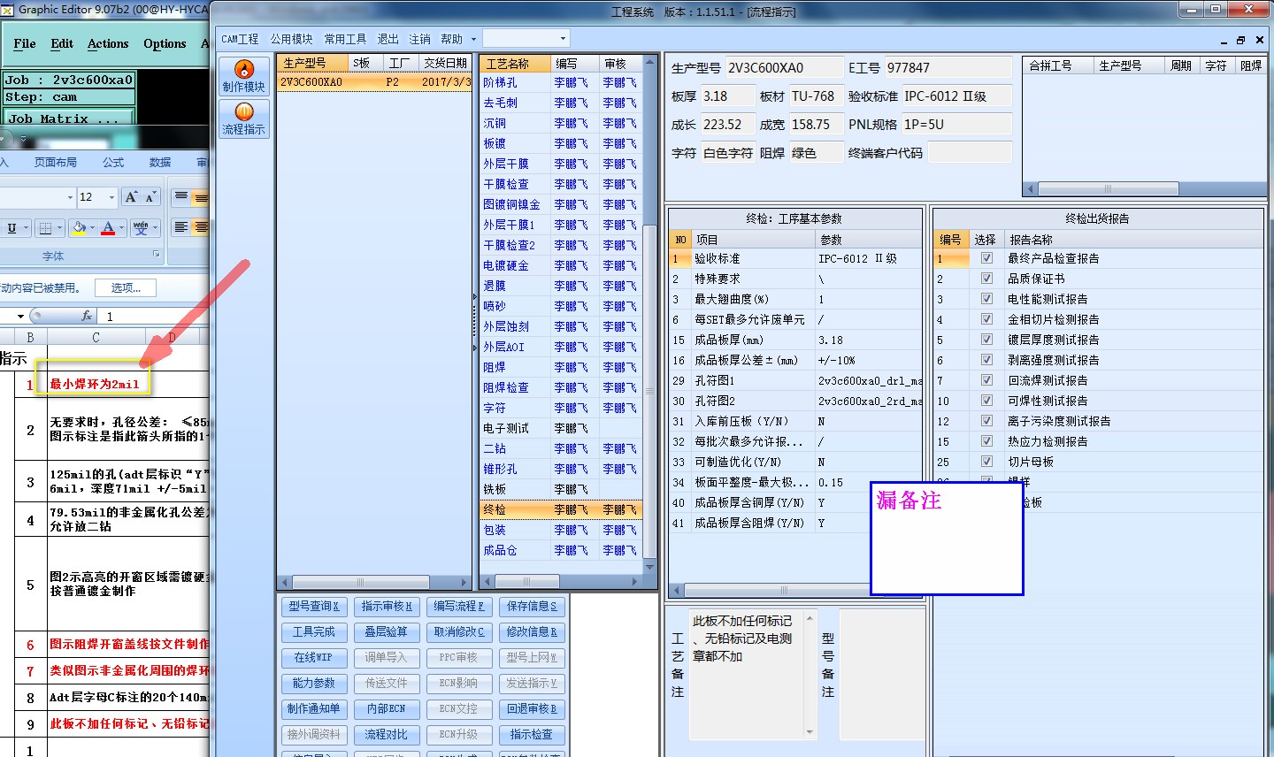Select production model row 2V3C600XA0

374,81
